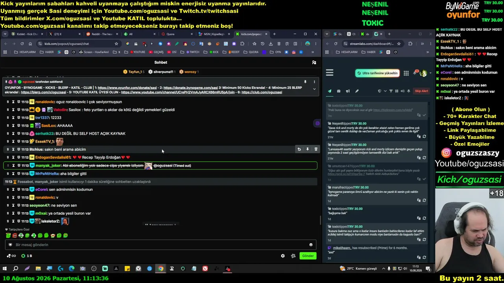Replay the first Neşenil TRY 30.00 tip alert

(424, 136)
